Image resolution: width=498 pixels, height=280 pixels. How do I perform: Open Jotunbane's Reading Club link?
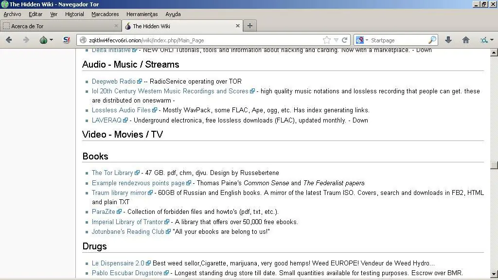click(x=128, y=232)
